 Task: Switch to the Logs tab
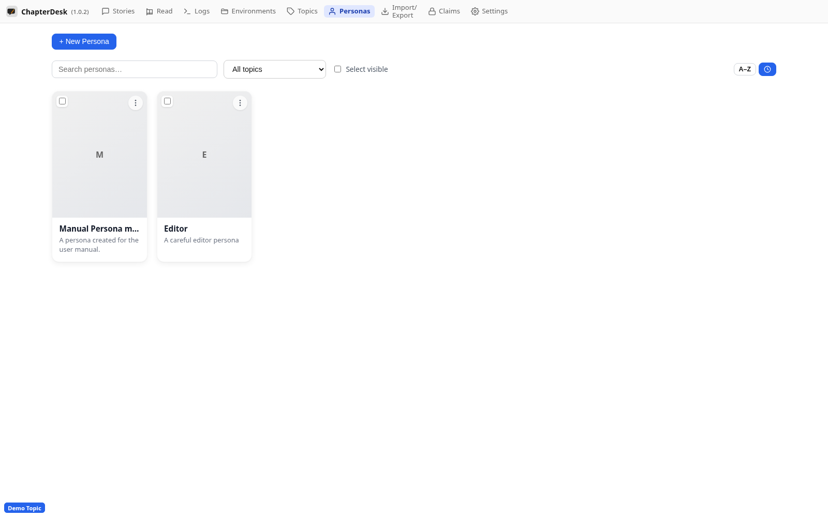[x=197, y=11]
